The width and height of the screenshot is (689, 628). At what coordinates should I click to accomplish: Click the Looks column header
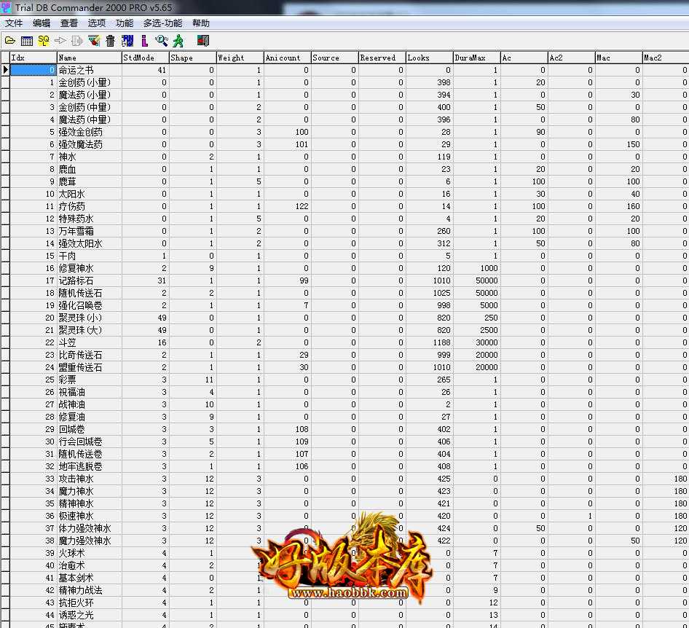coord(430,58)
